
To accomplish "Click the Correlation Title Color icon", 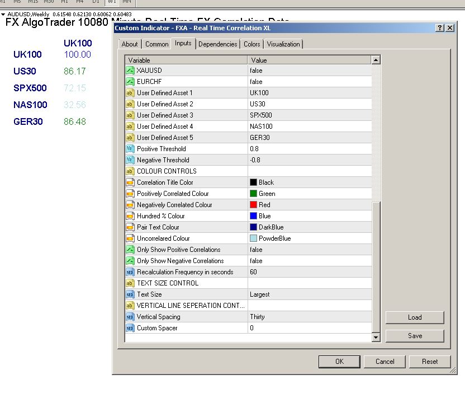I will point(130,182).
